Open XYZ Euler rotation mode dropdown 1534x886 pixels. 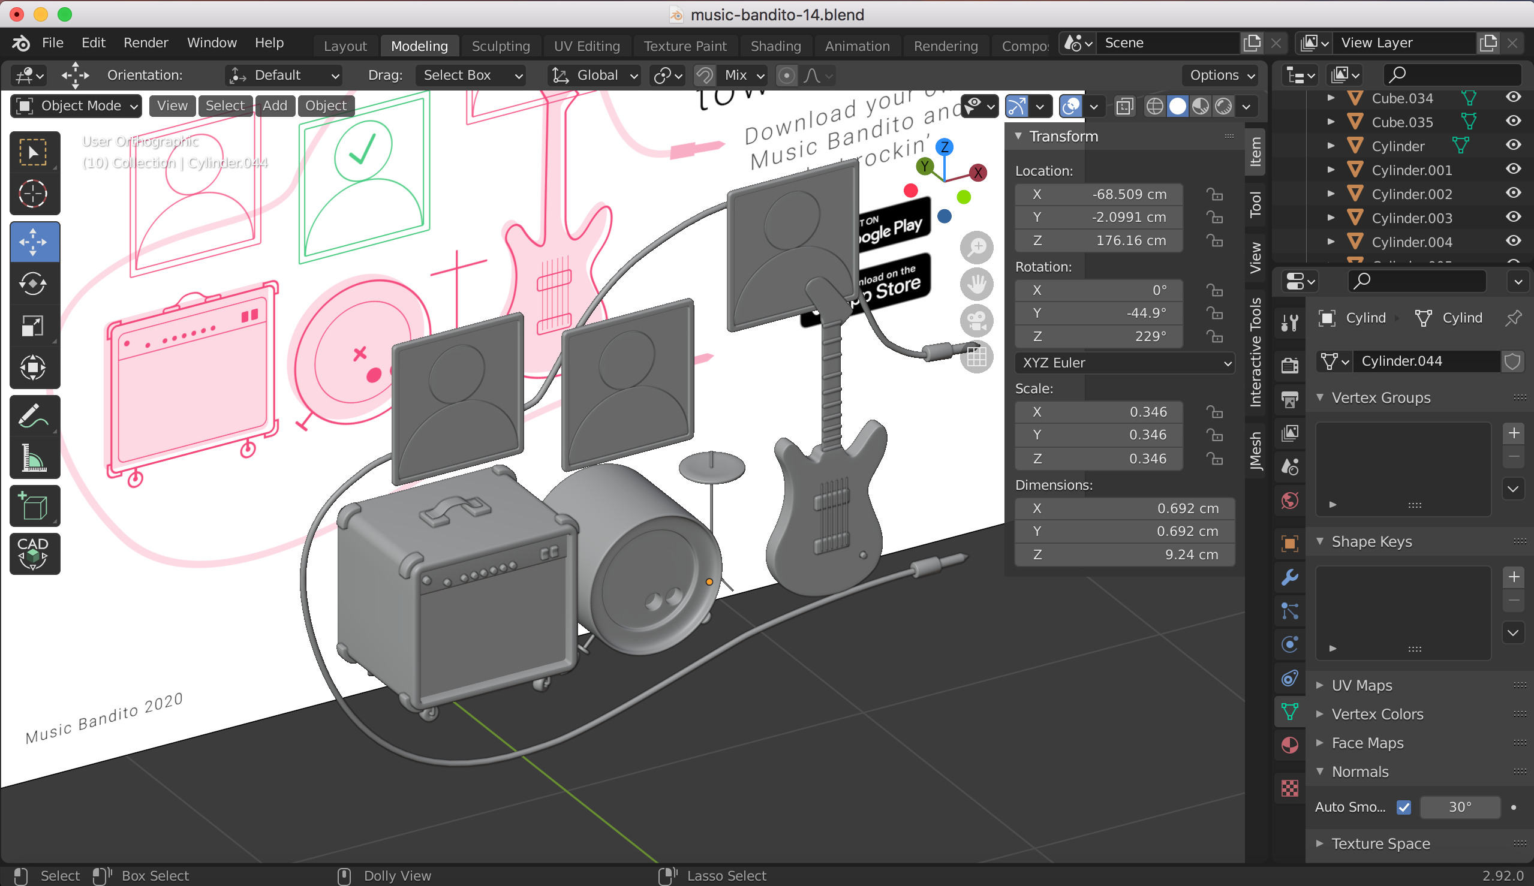tap(1124, 363)
